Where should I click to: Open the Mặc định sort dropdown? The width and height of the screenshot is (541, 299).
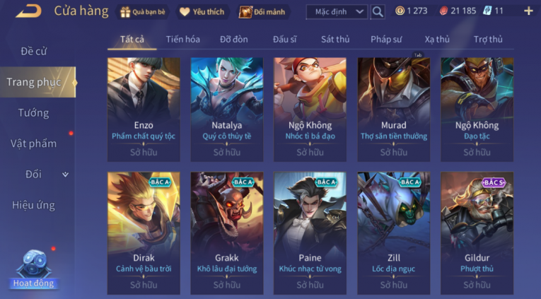coord(337,12)
